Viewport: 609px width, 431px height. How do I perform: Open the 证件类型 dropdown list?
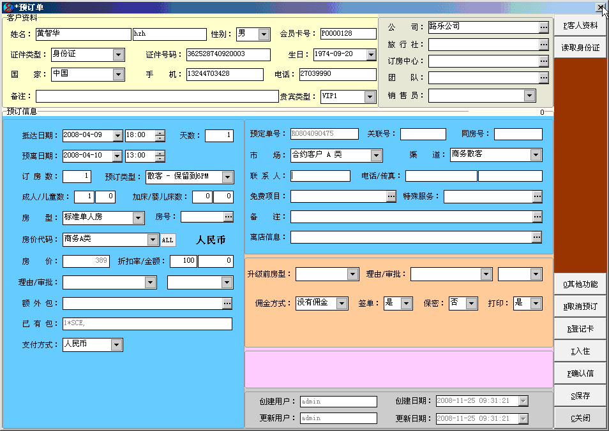tap(118, 55)
